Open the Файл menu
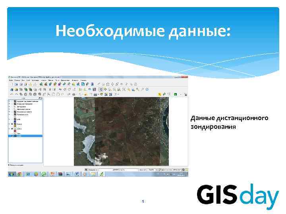This screenshot has width=286, height=214. (x=11, y=80)
